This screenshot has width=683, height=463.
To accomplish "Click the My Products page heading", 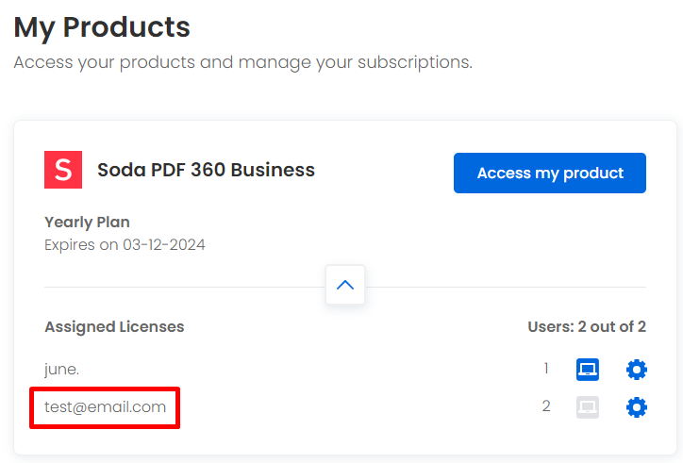I will pos(102,27).
